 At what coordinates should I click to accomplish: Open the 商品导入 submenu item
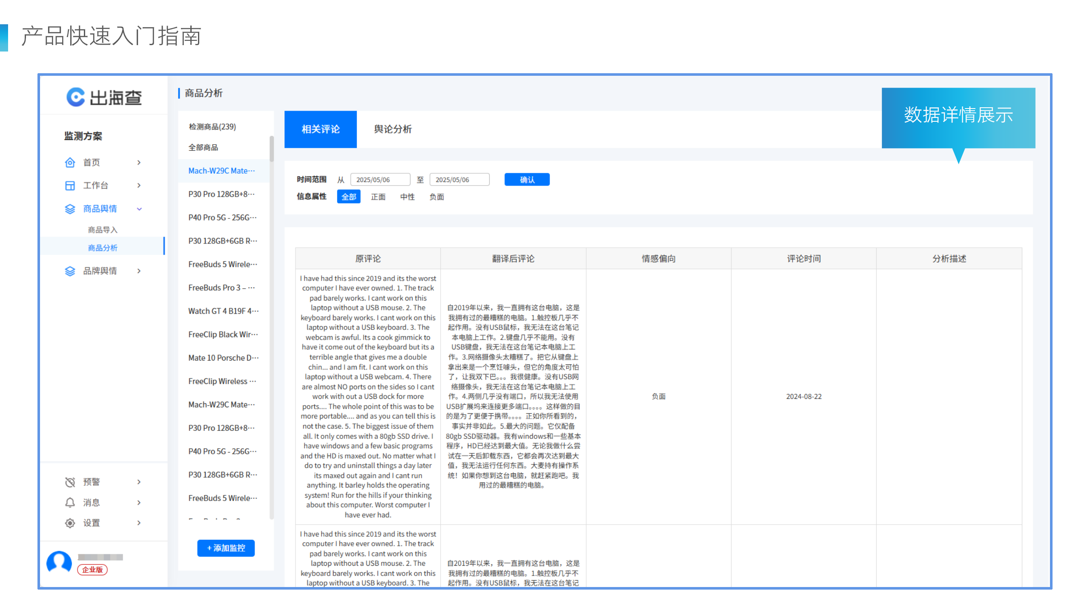103,230
